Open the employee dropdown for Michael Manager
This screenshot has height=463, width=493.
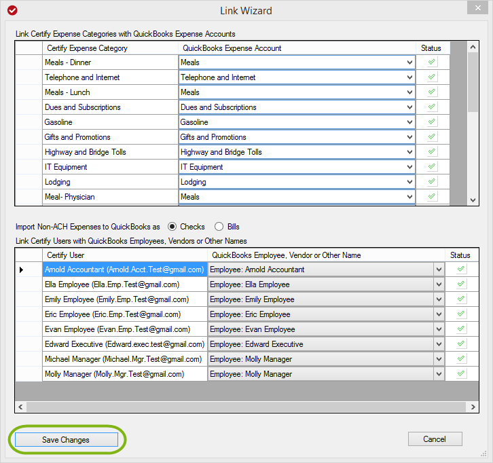439,359
